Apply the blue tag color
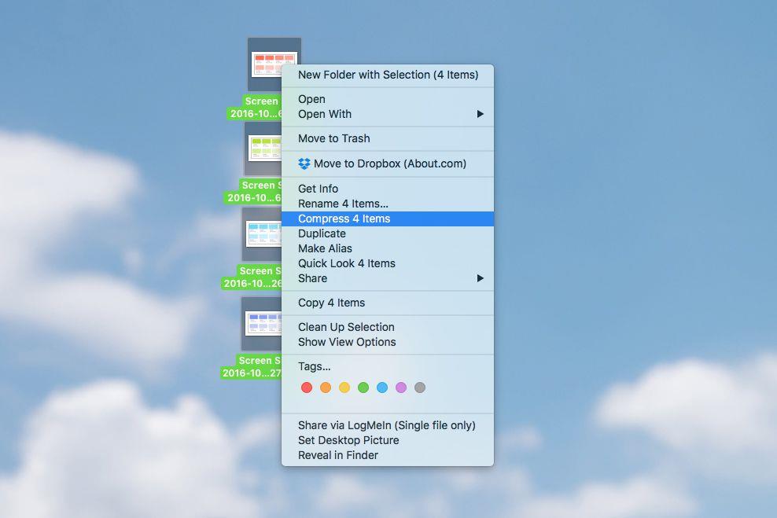 tap(382, 388)
